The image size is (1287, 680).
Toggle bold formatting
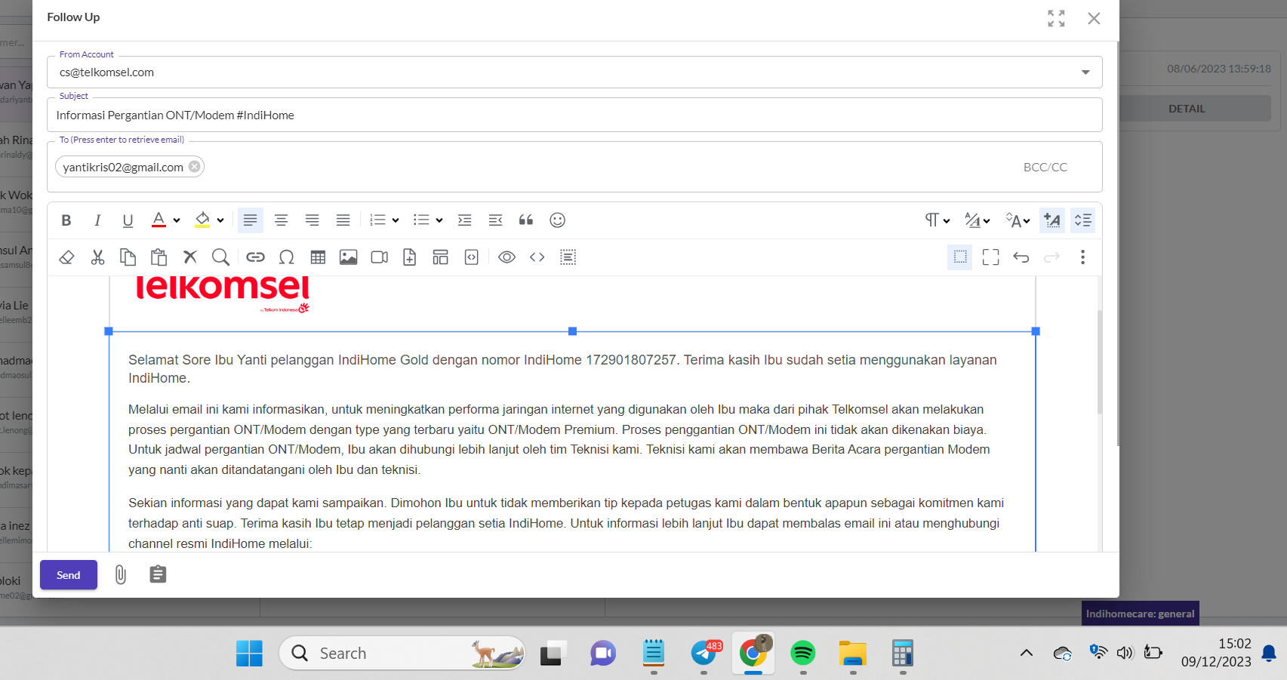coord(66,220)
